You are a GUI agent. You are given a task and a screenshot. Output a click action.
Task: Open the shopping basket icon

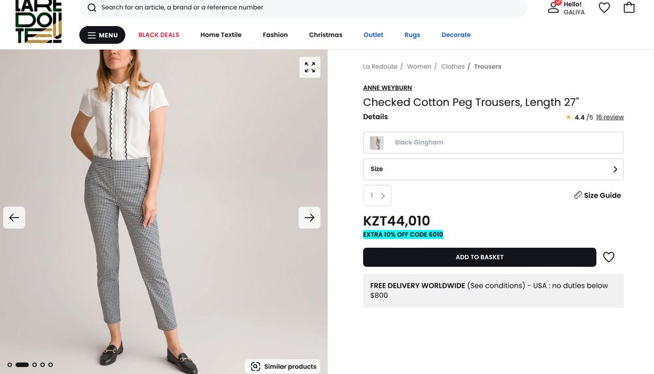(629, 8)
